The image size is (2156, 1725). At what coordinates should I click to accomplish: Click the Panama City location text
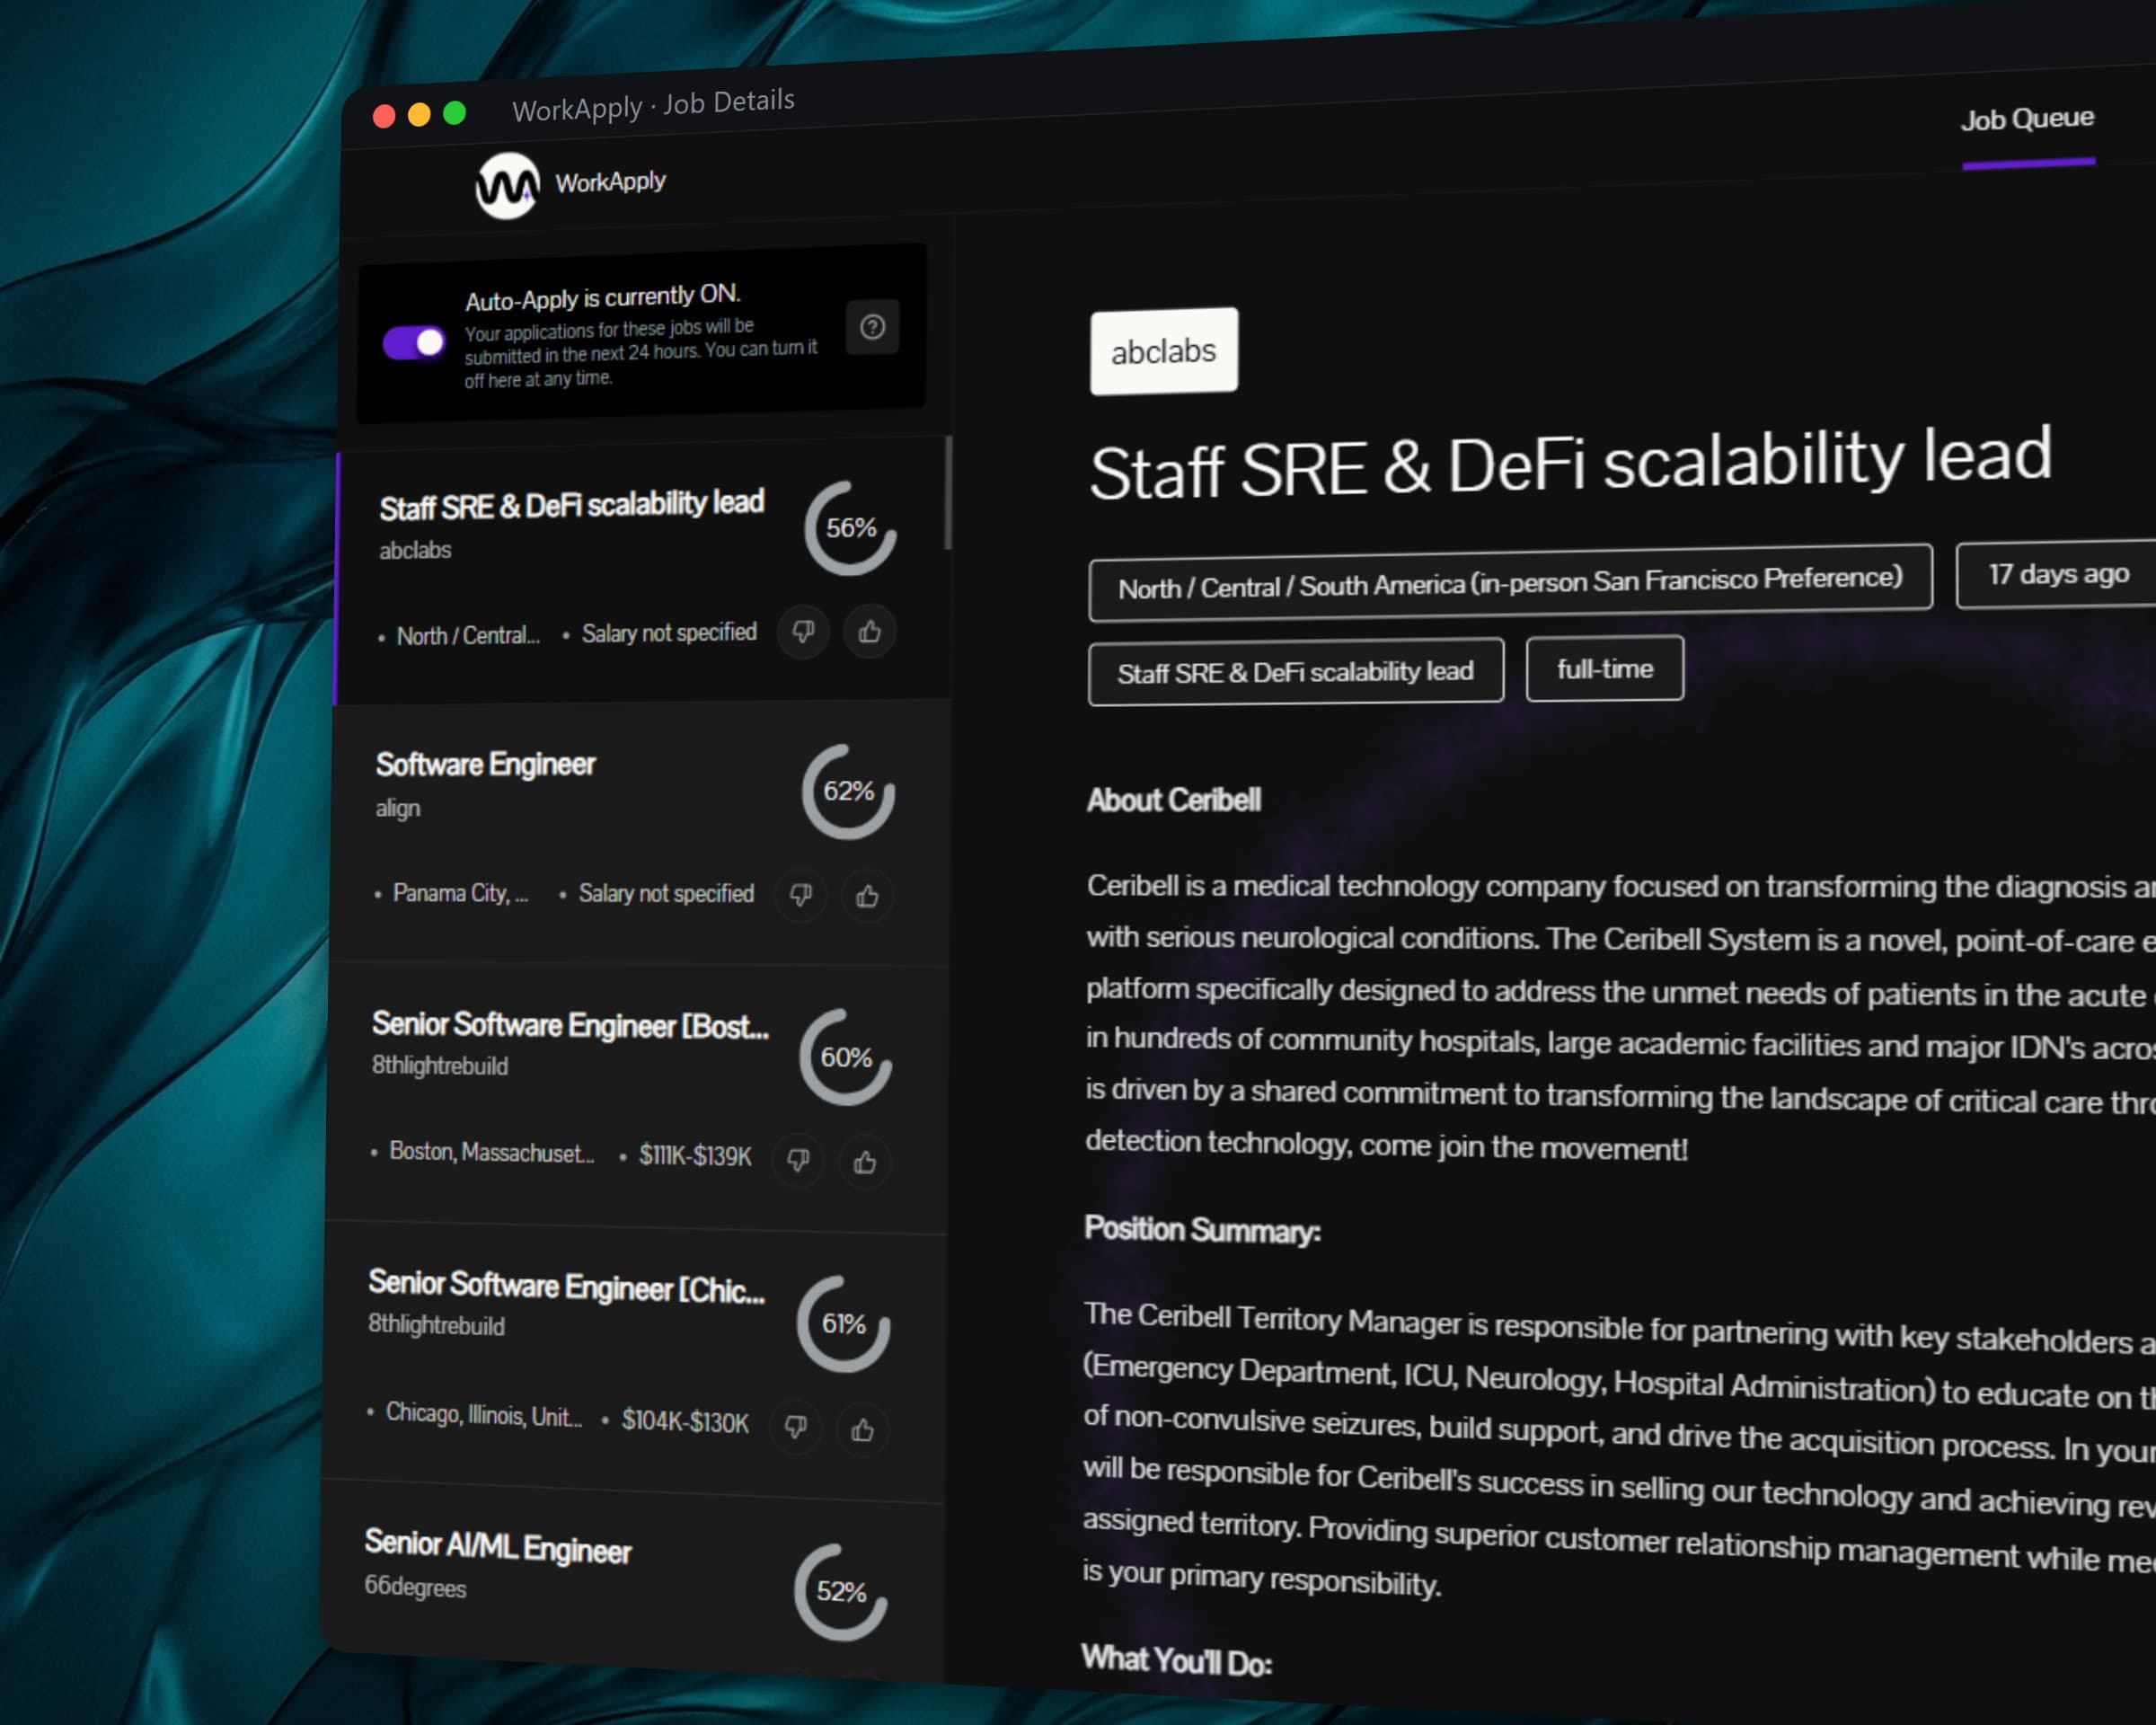(461, 893)
